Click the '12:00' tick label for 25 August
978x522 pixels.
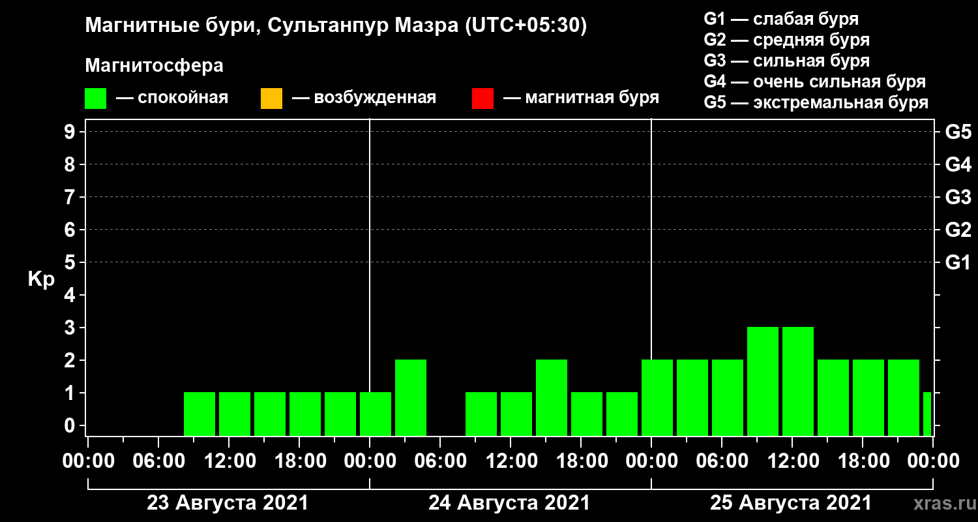coord(793,461)
